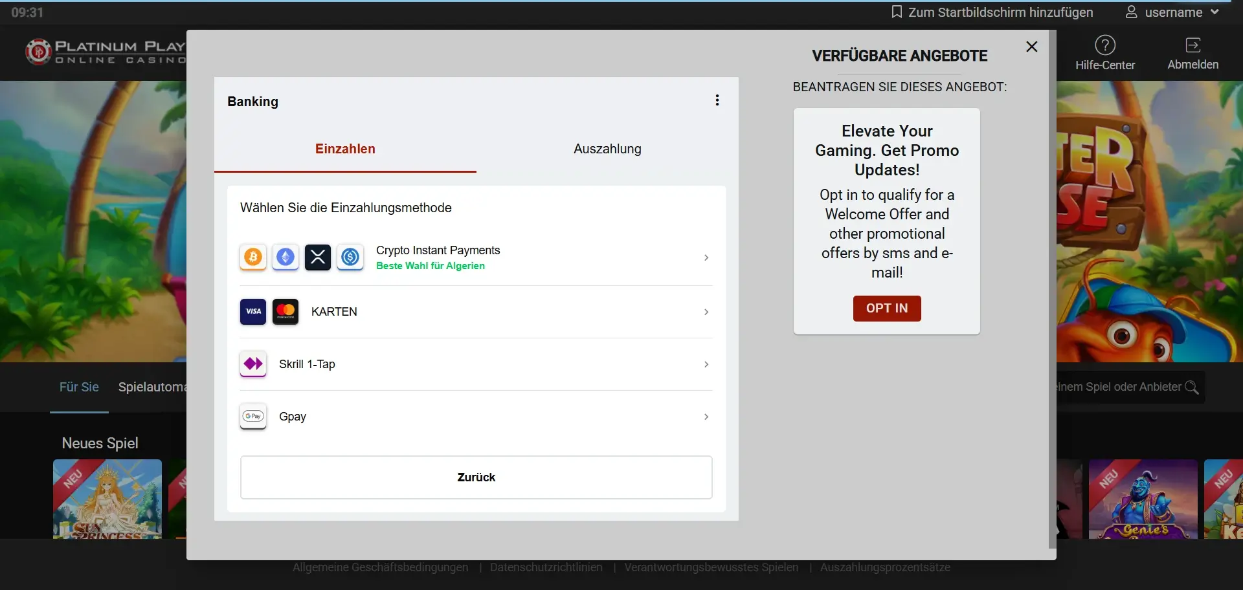Click the Ethereum crypto icon
This screenshot has width=1243, height=590.
286,257
